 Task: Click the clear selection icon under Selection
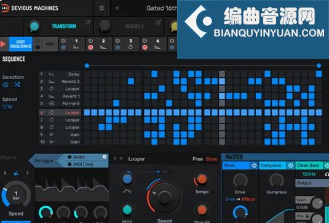coord(6,85)
